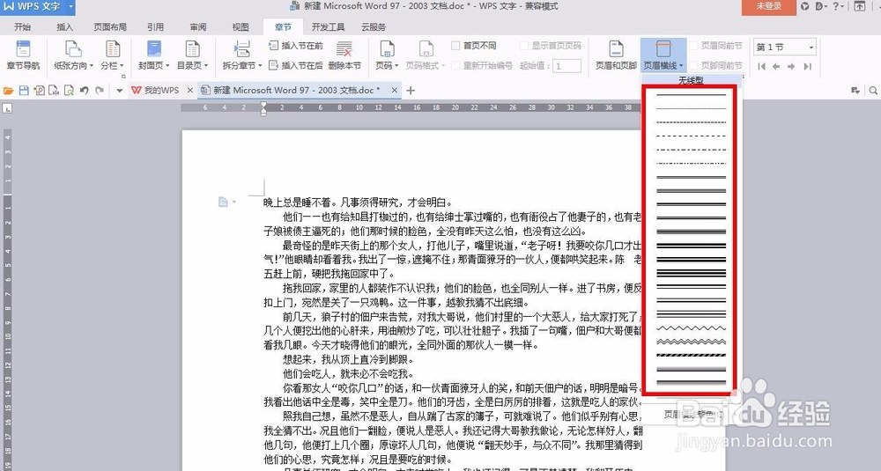Click the cover page (封面页) icon
The height and width of the screenshot is (471, 881).
click(x=153, y=48)
